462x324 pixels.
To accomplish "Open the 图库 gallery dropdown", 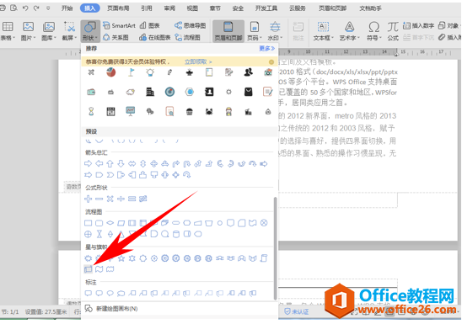I will click(49, 31).
